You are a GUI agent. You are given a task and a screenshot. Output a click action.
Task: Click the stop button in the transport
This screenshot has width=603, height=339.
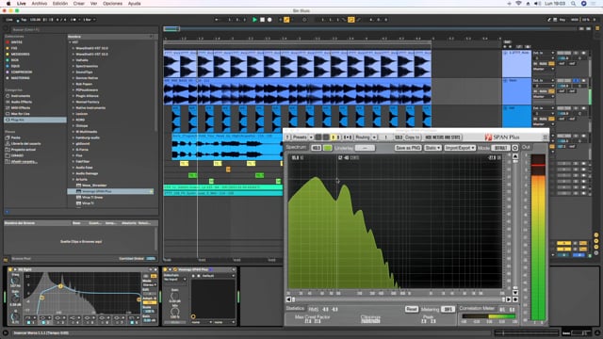tap(262, 20)
